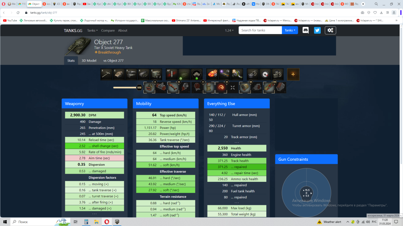The width and height of the screenshot is (403, 226).
Task: Open the blue Tanks search-type dropdown
Action: (x=290, y=30)
